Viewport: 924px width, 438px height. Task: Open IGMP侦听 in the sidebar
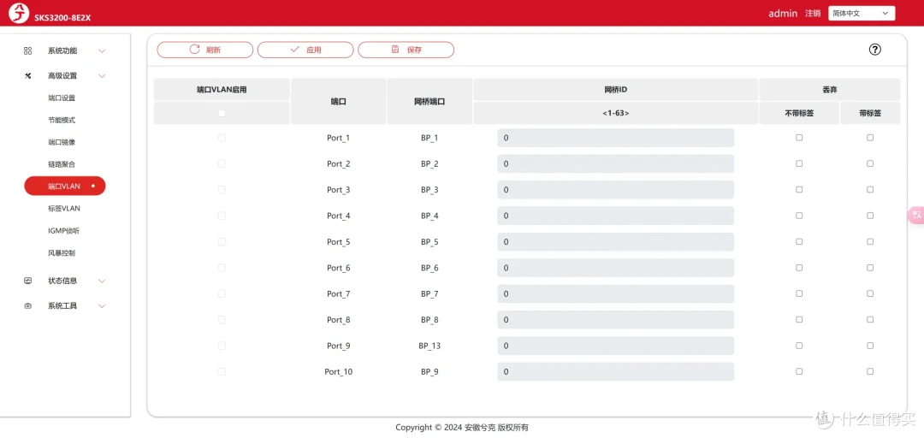click(63, 230)
